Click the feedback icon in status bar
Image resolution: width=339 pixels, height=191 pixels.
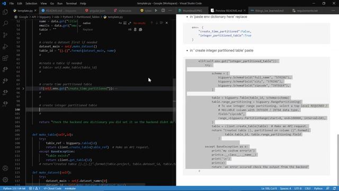[328, 188]
